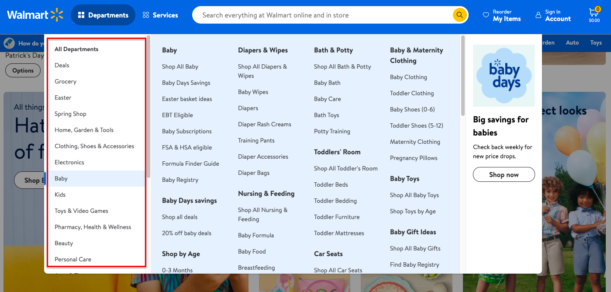
Task: Click the heart Reorder My Items icon
Action: click(486, 15)
